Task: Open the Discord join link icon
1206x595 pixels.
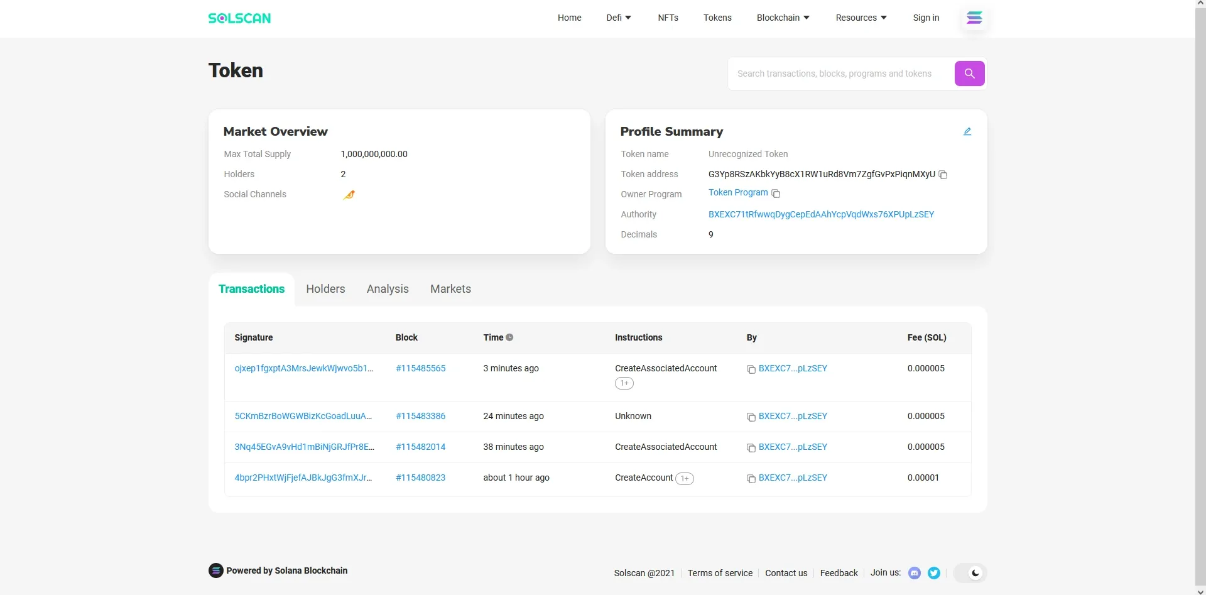Action: (915, 573)
